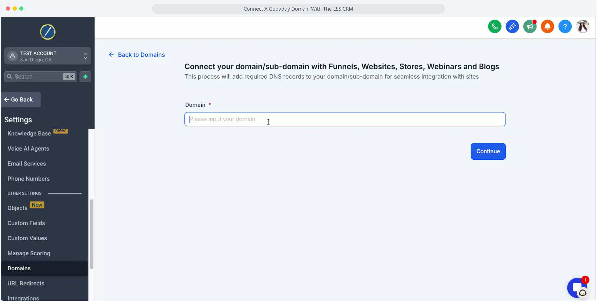
Task: Click the New badge next to Objects
Action: pyautogui.click(x=37, y=205)
